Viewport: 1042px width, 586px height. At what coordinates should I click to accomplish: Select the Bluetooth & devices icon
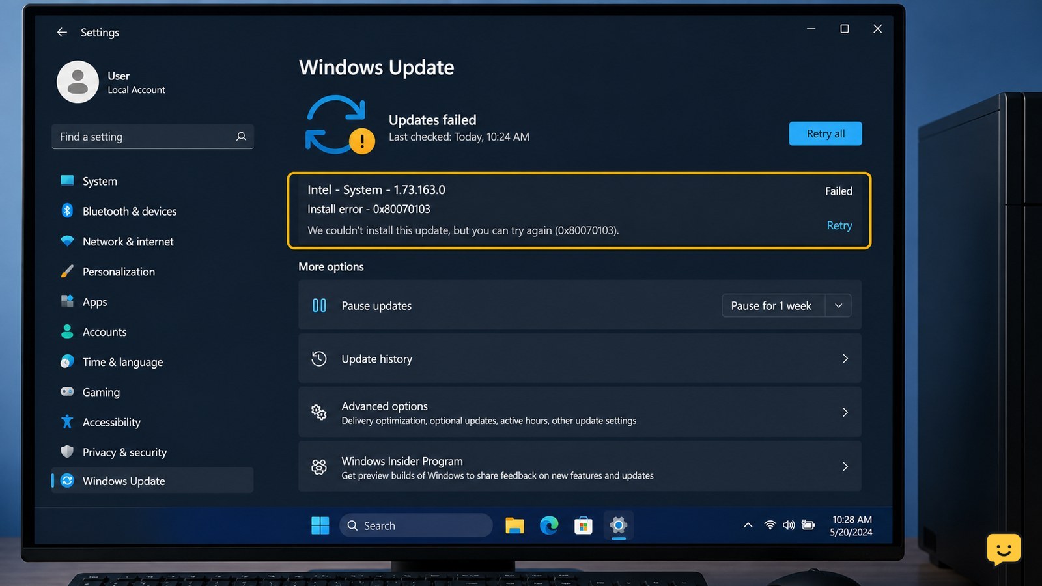point(67,210)
